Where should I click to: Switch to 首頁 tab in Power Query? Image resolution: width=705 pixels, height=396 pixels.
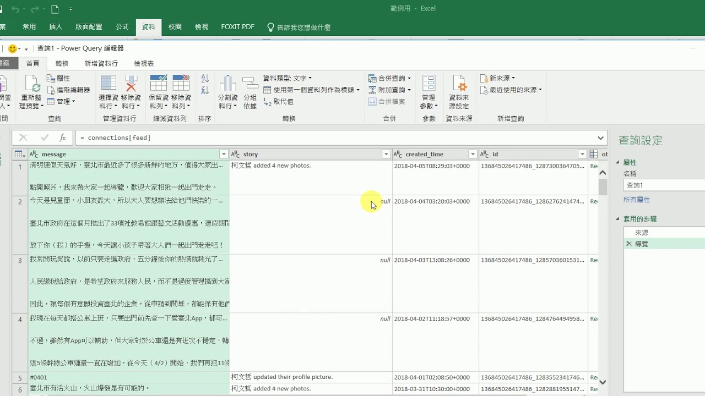32,64
